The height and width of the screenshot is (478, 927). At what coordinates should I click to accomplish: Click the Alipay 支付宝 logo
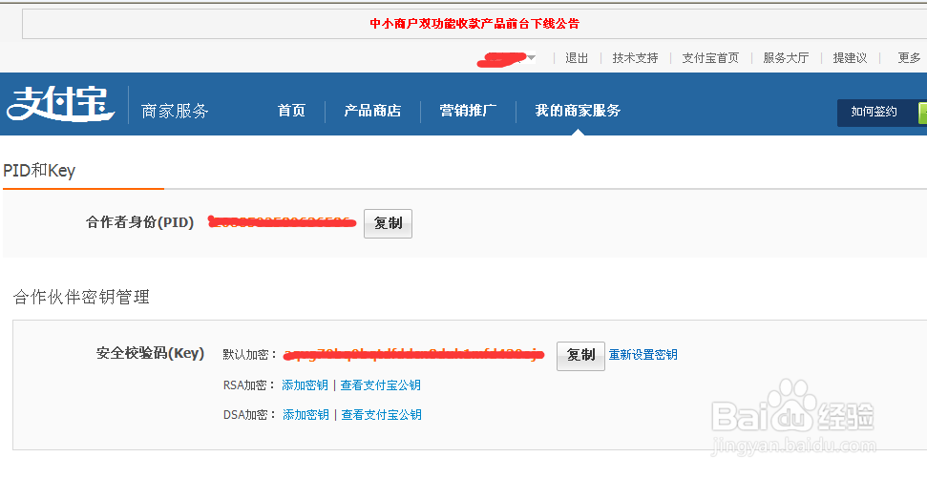60,104
